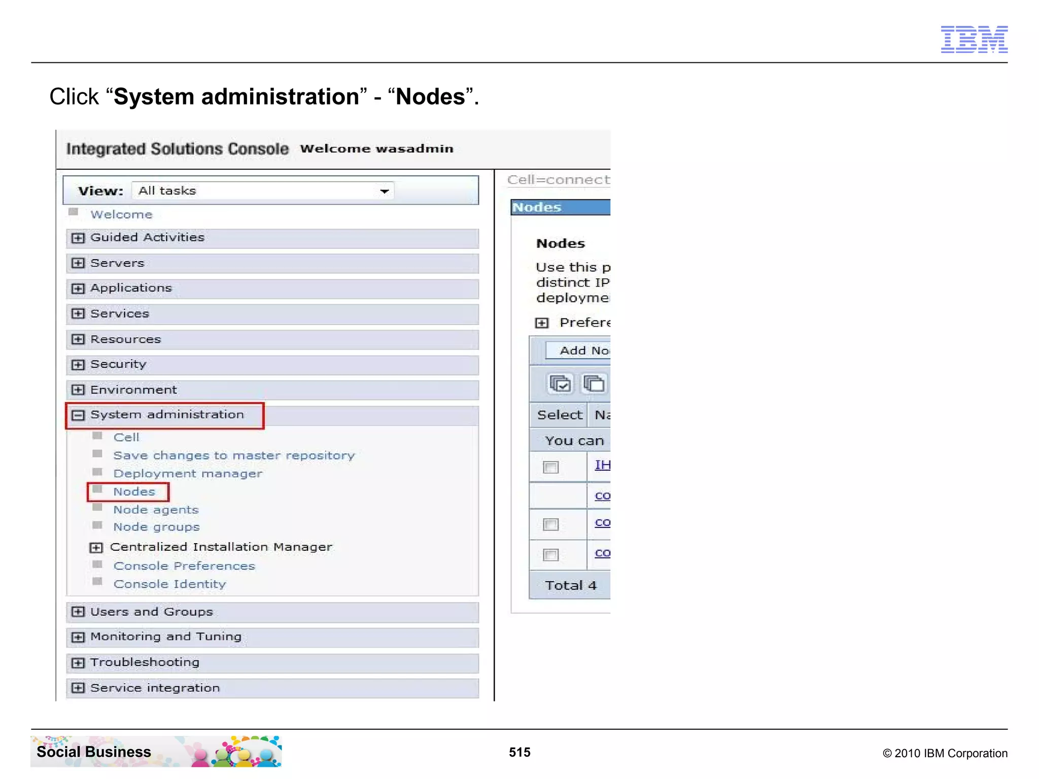Expand Guided Activities section

pos(78,238)
